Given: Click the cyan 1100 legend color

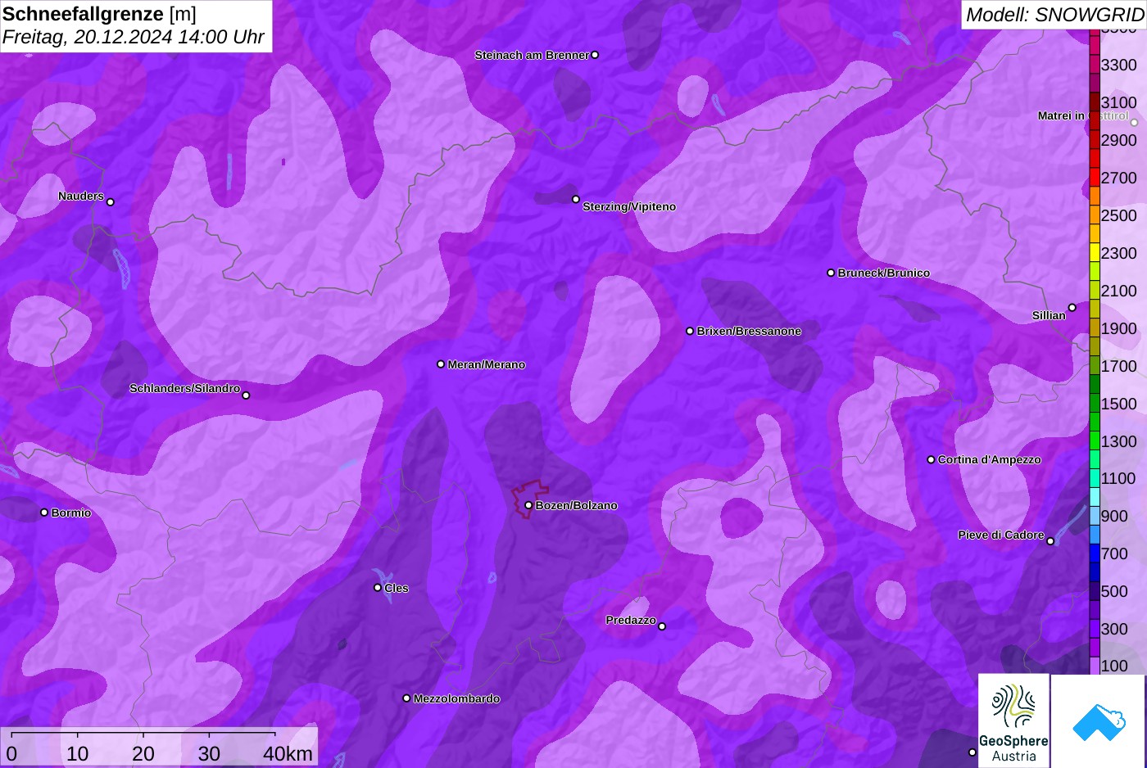Looking at the screenshot, I should pos(1095,479).
